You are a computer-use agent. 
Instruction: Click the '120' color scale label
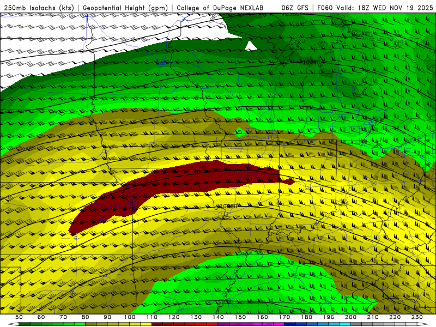pos(174,317)
